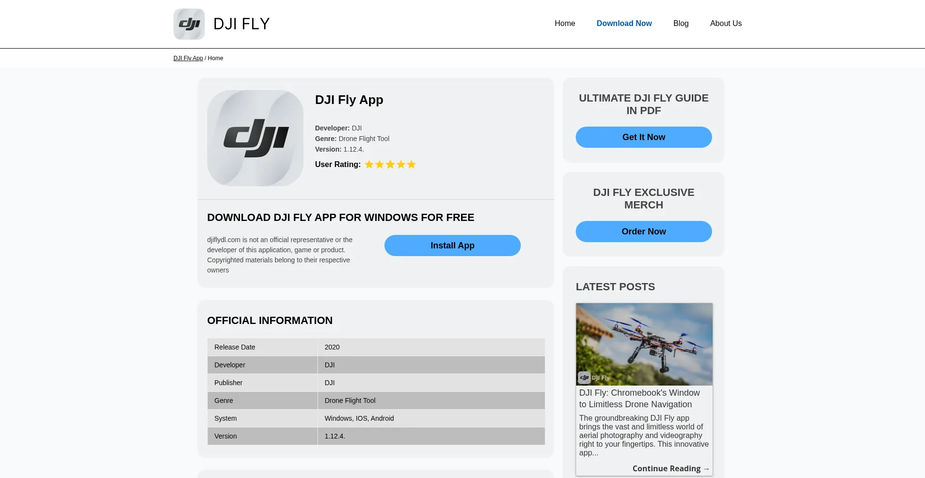Click the djiflydl.com disclaimer text
Viewport: 925px width, 478px height.
tap(281, 255)
